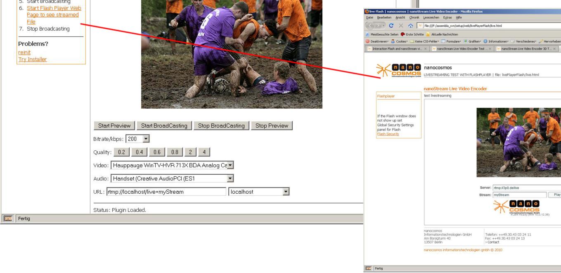Click the Informationen icon in Web Developer toolbar
This screenshot has width=561, height=273.
(485, 41)
